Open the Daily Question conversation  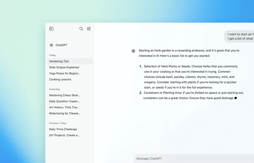coord(64,101)
